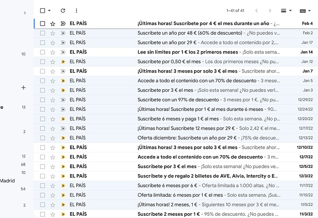Screen dimensions: 318x218
Task: Select the Jan 3 email checkbox
Action: 42,91
